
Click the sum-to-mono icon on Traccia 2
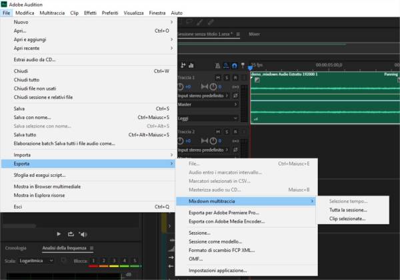[x=235, y=141]
